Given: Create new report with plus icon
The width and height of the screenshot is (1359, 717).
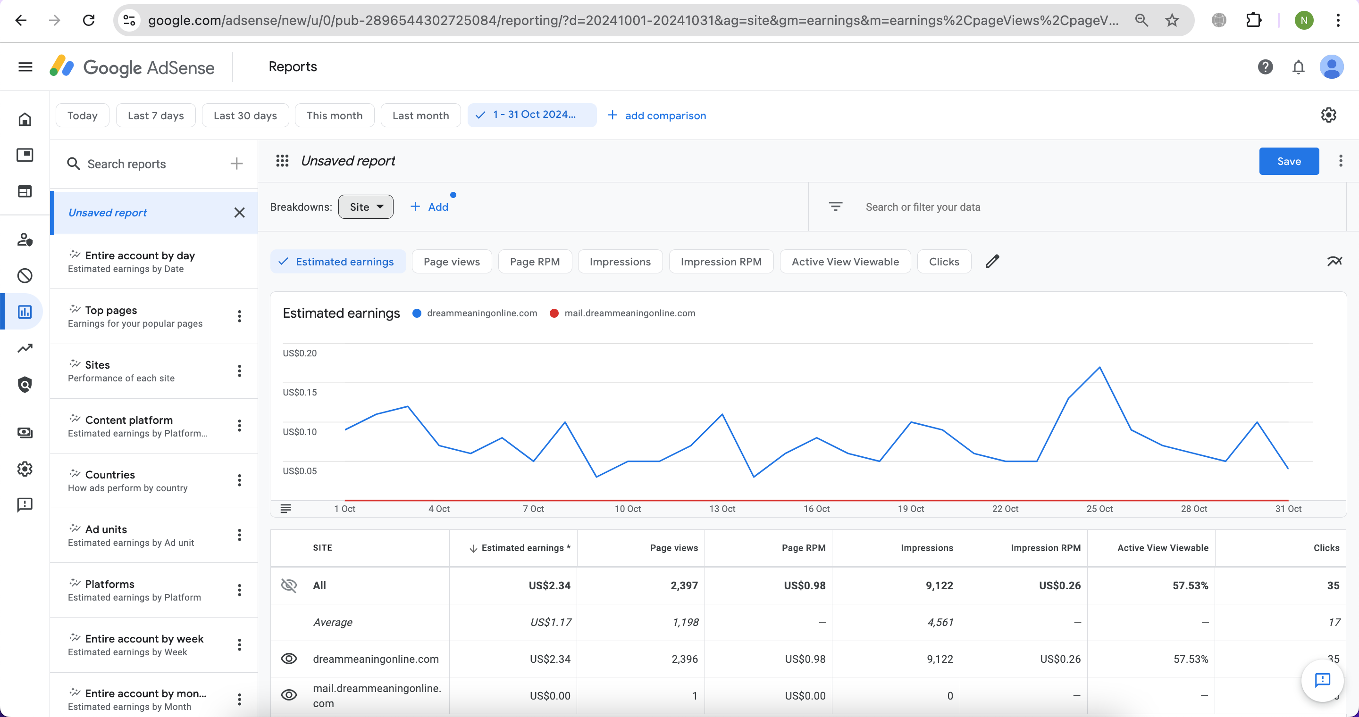Looking at the screenshot, I should 236,164.
